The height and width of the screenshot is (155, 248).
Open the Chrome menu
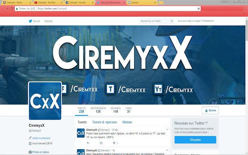(245, 9)
